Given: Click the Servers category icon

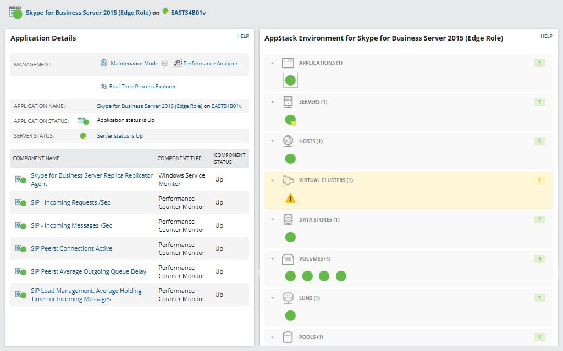Looking at the screenshot, I should point(288,101).
